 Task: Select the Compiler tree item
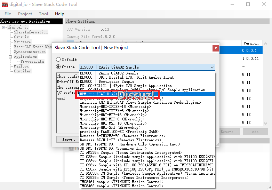pyautogui.click(x=22, y=71)
